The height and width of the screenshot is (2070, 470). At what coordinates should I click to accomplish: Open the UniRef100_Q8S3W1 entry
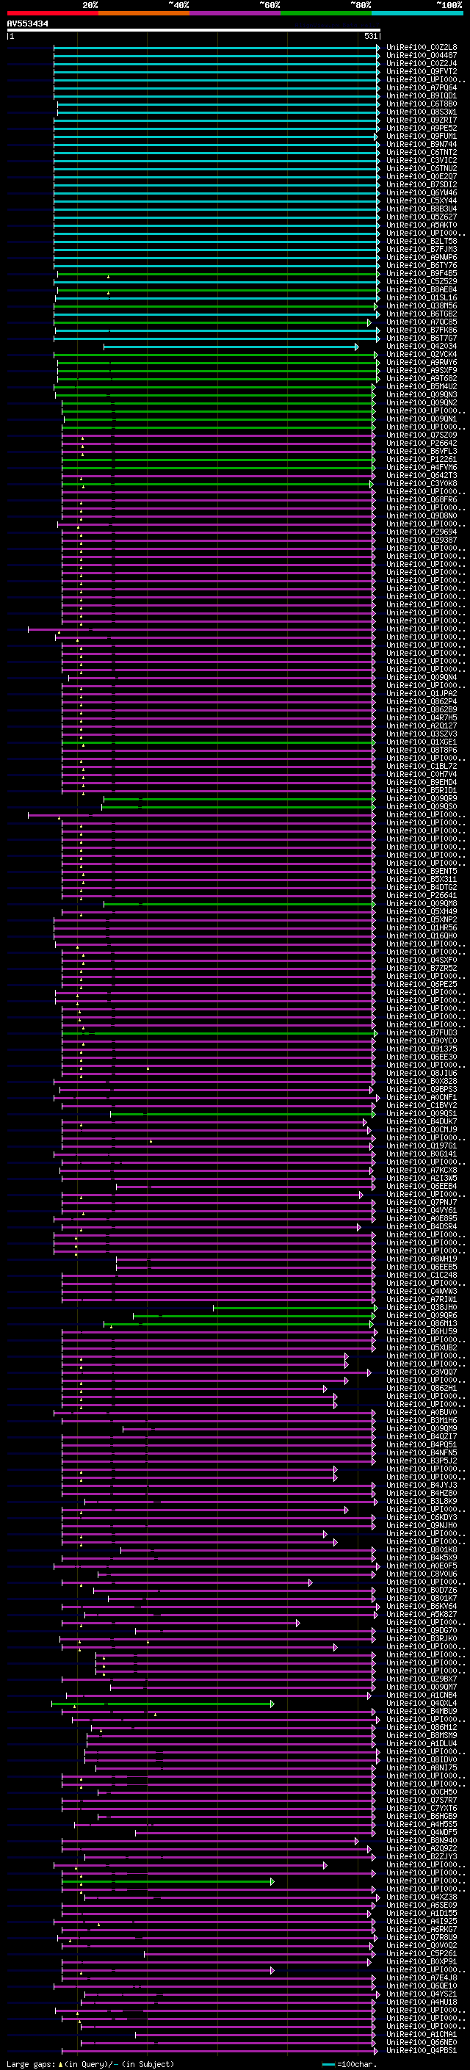tap(422, 112)
